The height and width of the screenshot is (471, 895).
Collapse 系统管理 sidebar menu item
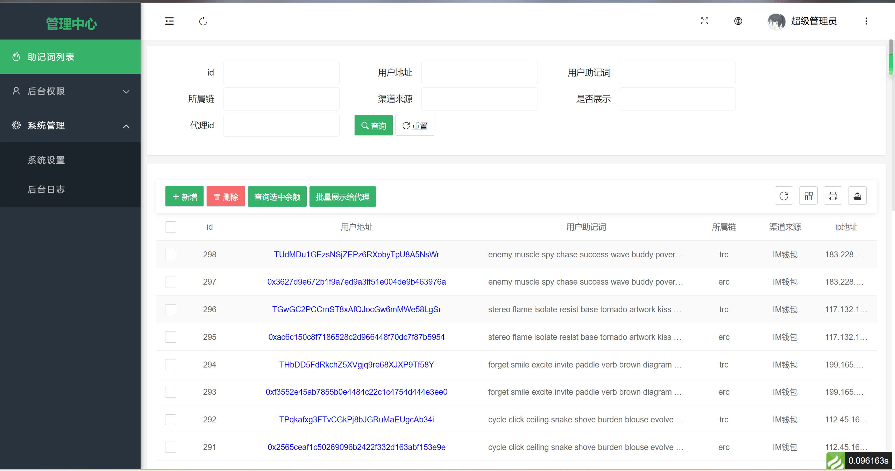[x=70, y=126]
